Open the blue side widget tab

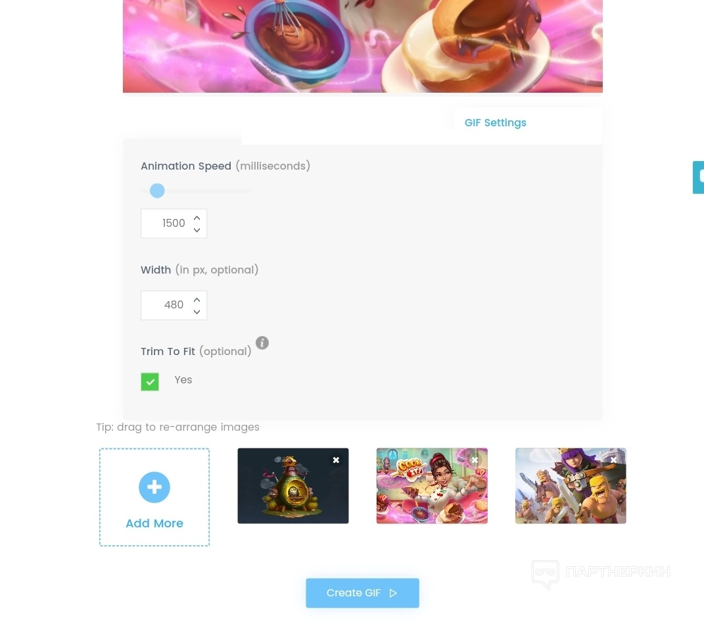tap(698, 178)
